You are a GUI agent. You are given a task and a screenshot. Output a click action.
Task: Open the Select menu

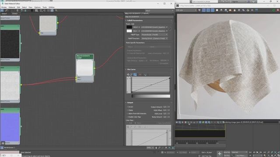pos(24,7)
